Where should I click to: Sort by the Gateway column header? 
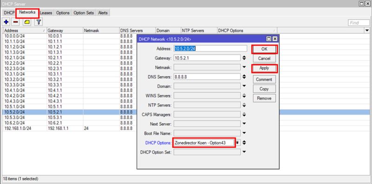65,31
